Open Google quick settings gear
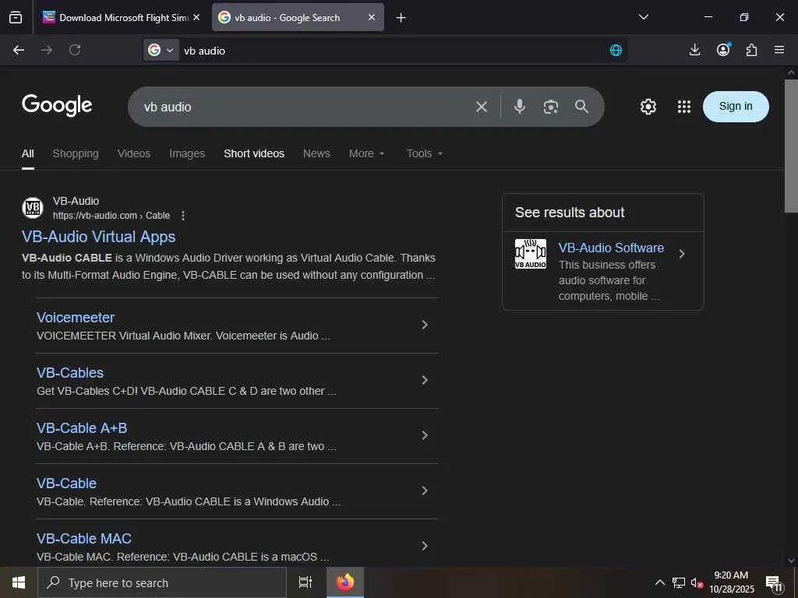798x598 pixels. [x=648, y=106]
